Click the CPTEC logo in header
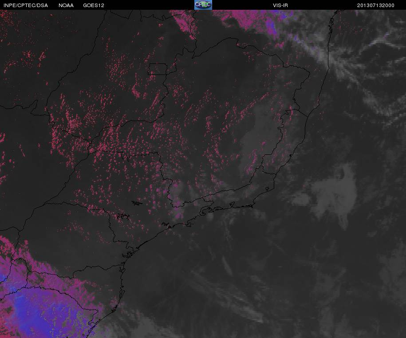406x338 pixels. 203,5
